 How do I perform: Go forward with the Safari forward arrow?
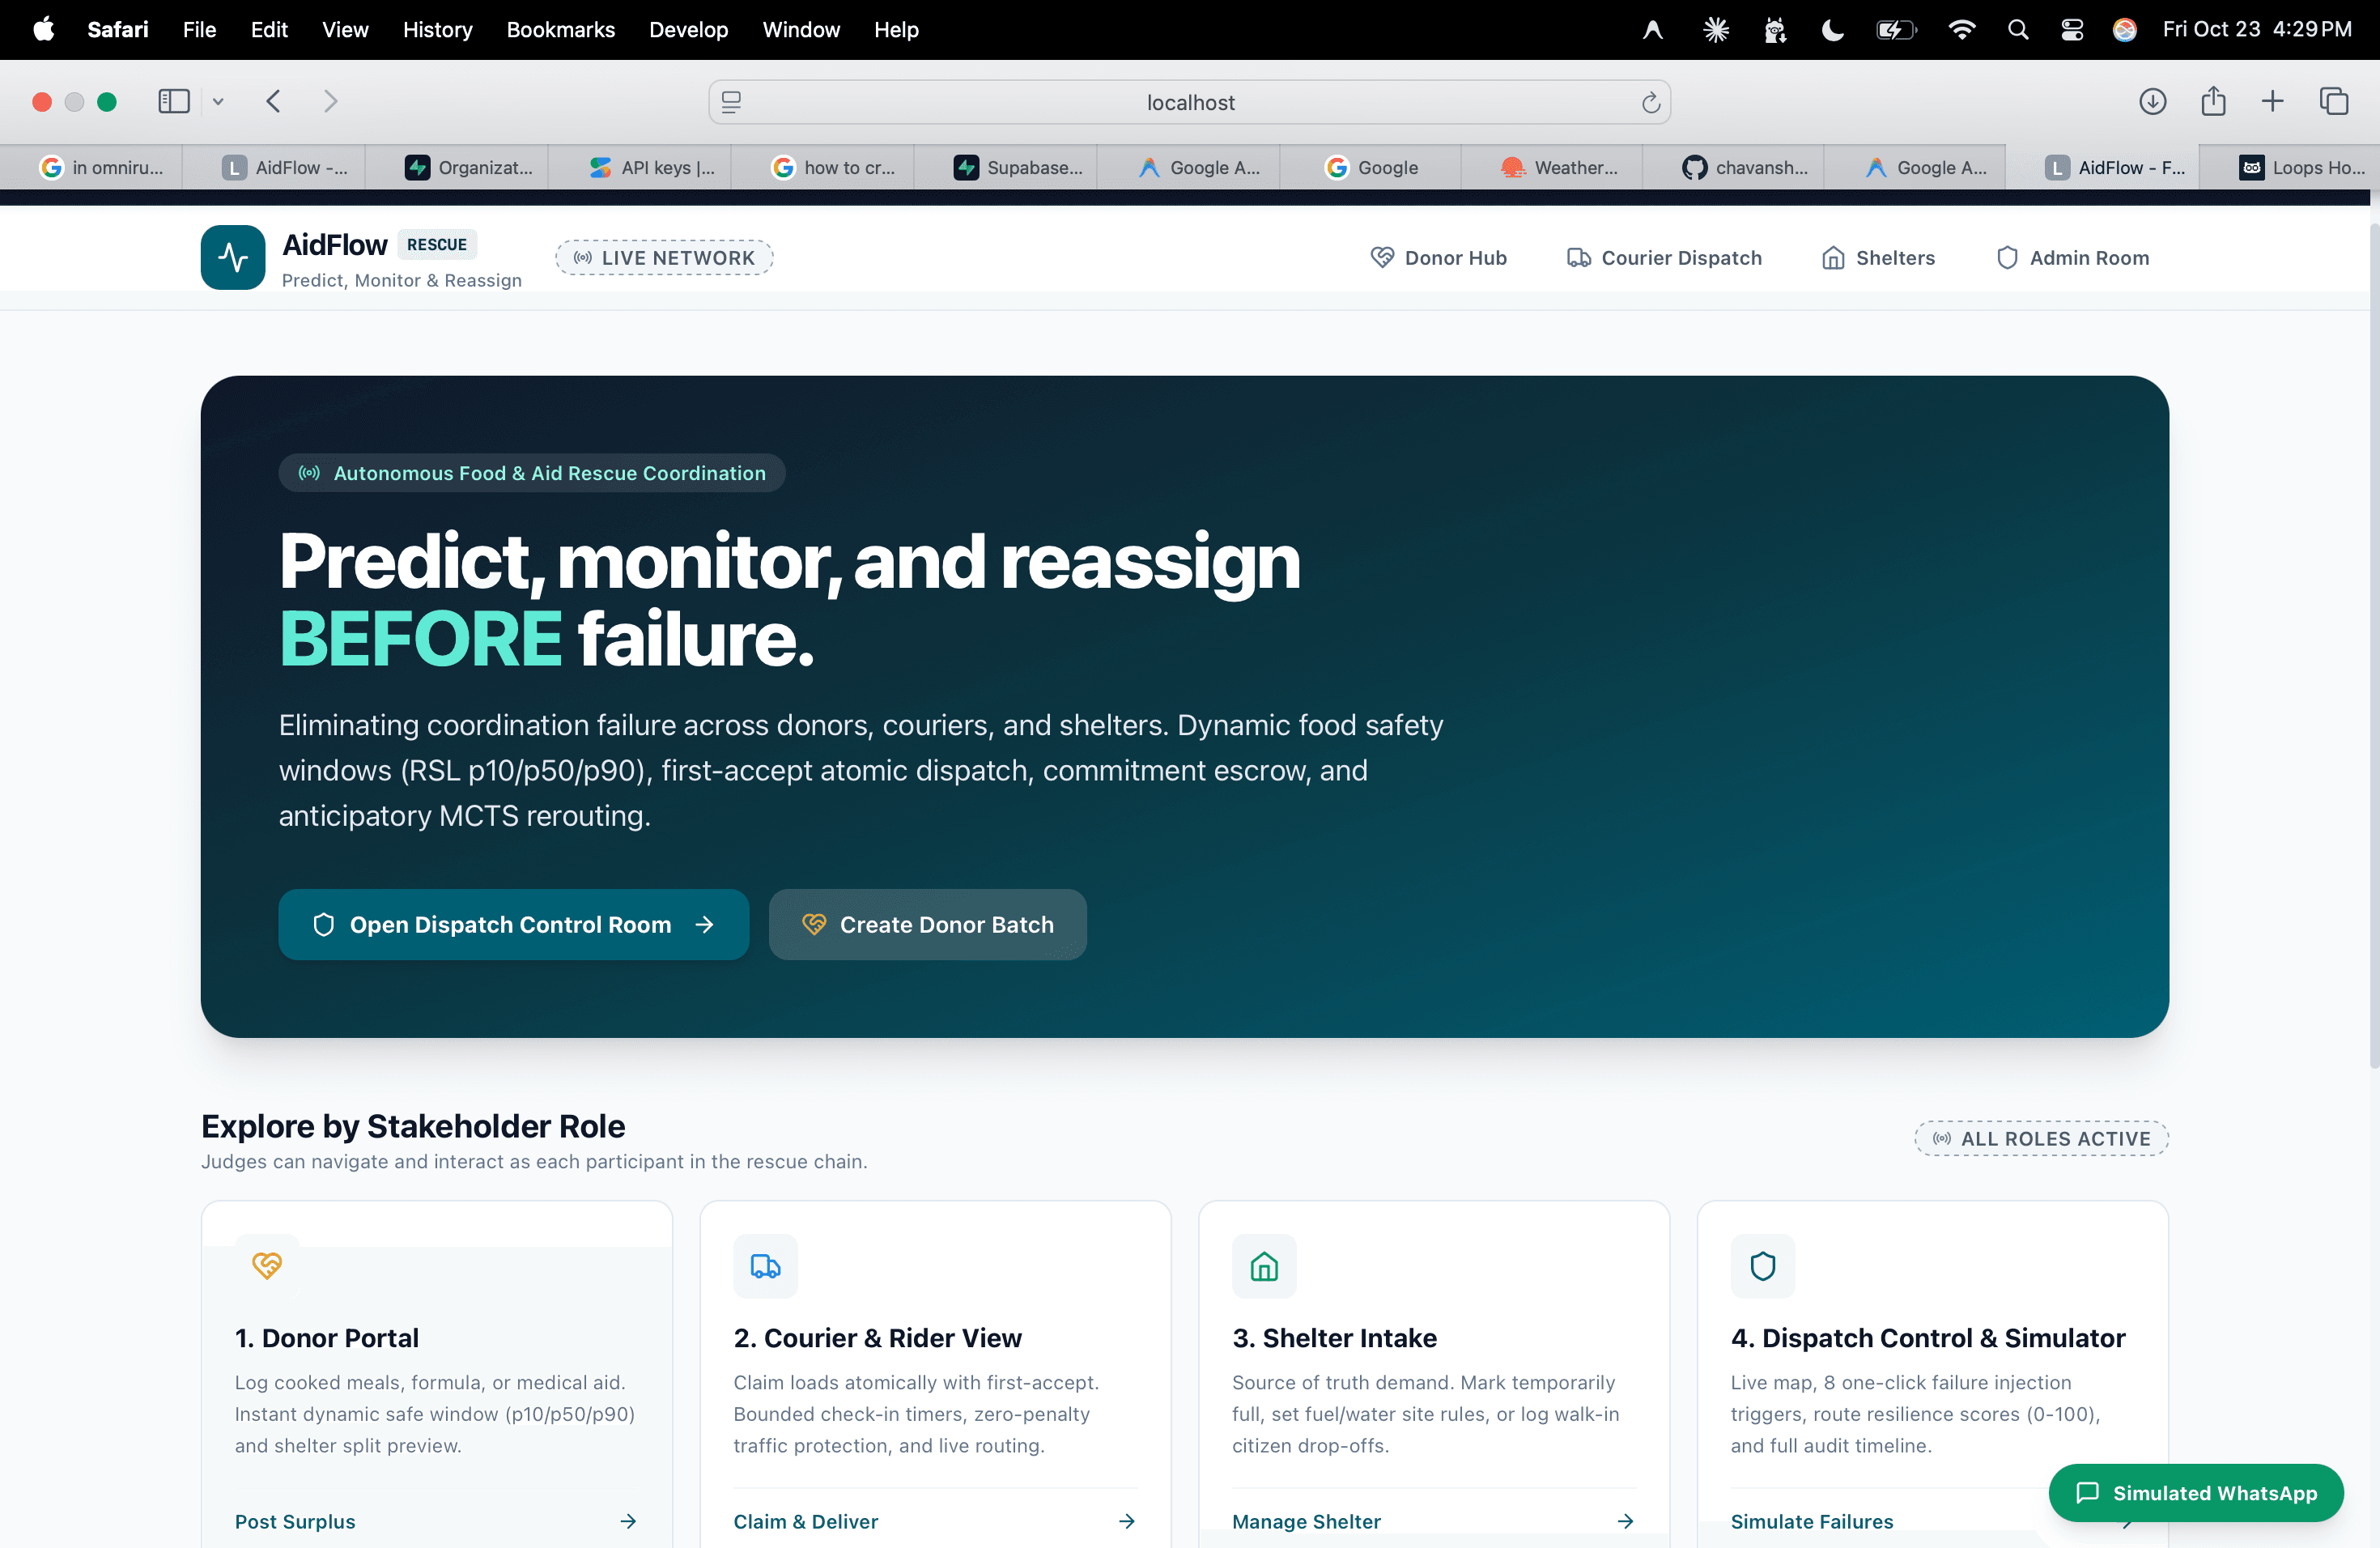pyautogui.click(x=330, y=101)
